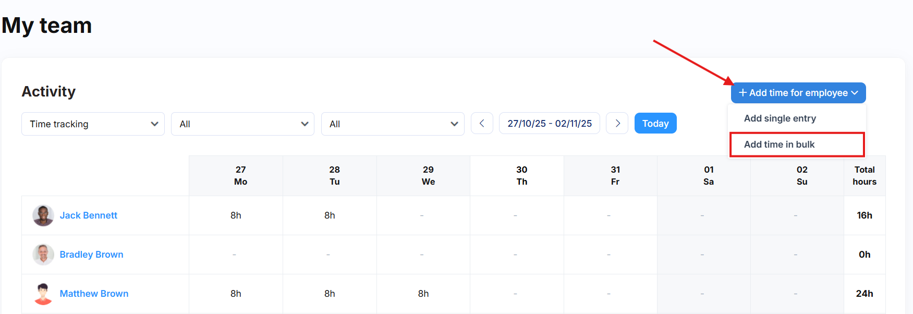913x314 pixels.
Task: Open the Time tracking dropdown
Action: [93, 124]
